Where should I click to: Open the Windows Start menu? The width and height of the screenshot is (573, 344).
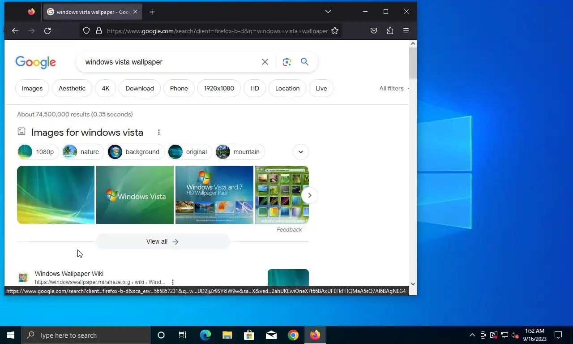pos(11,335)
